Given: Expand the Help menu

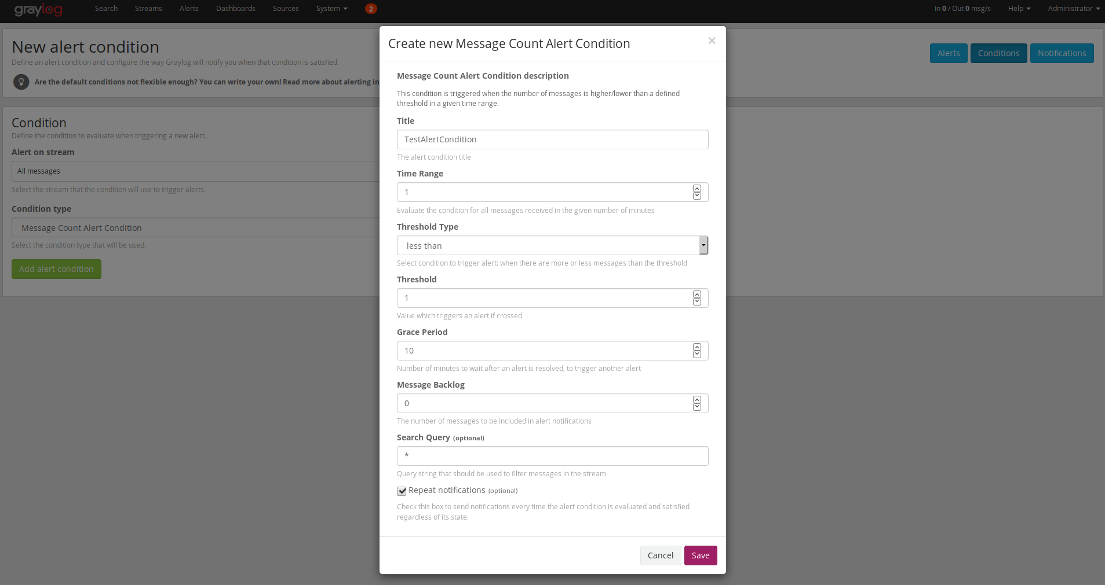Looking at the screenshot, I should point(1019,9).
